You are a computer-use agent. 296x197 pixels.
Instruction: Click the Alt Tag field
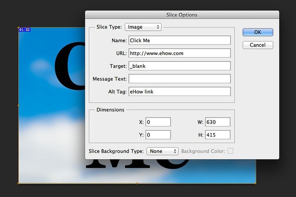tap(179, 92)
